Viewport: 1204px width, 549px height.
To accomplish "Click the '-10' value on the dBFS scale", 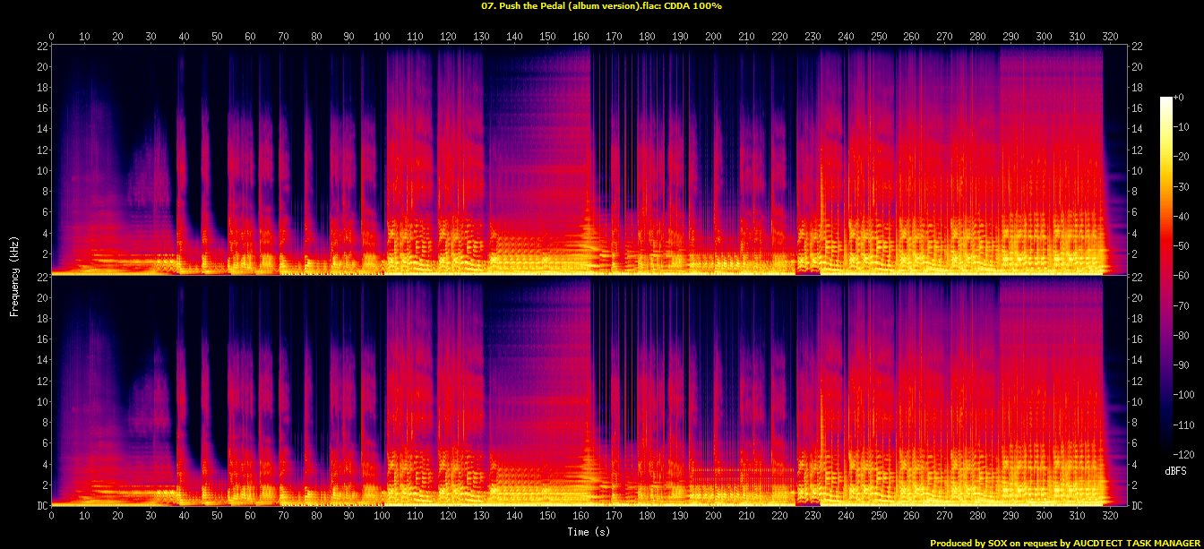I will tap(1182, 126).
